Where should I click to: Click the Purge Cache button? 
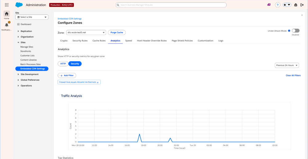coord(117,32)
